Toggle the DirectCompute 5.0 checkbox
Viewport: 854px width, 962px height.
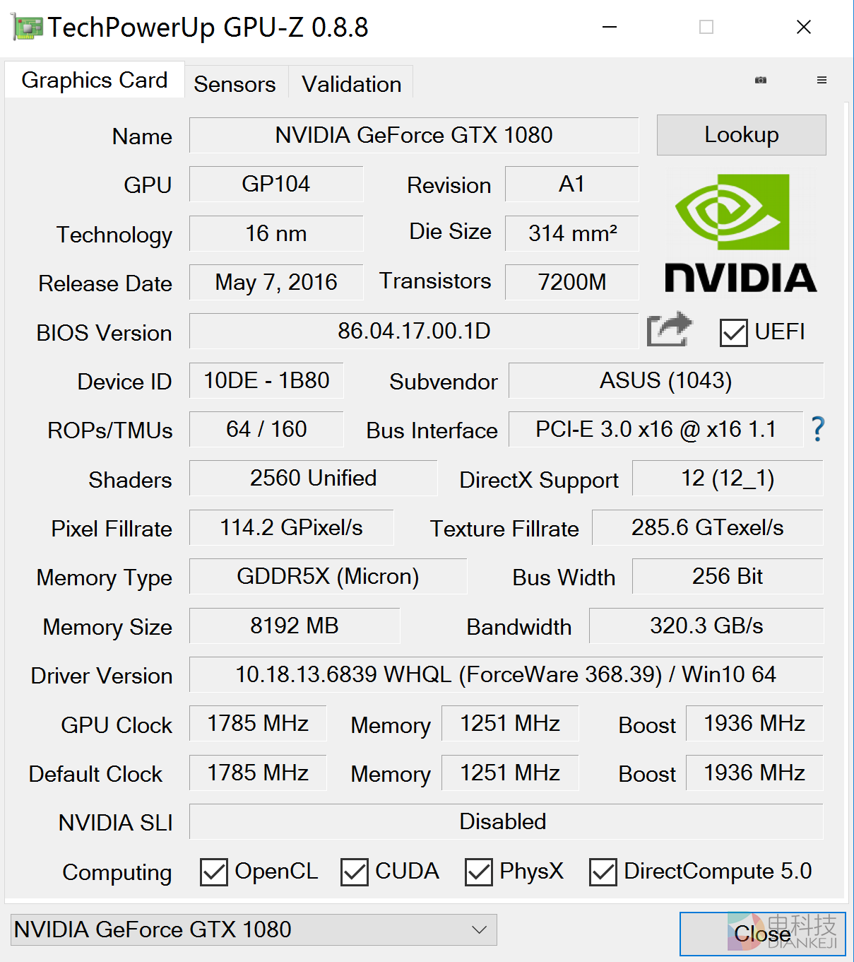(x=603, y=872)
